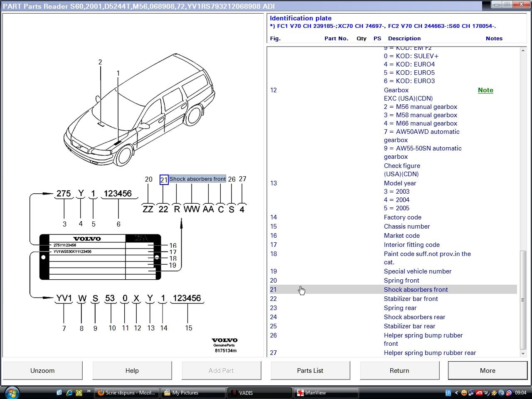Select row 12 Gearbox

[393, 132]
